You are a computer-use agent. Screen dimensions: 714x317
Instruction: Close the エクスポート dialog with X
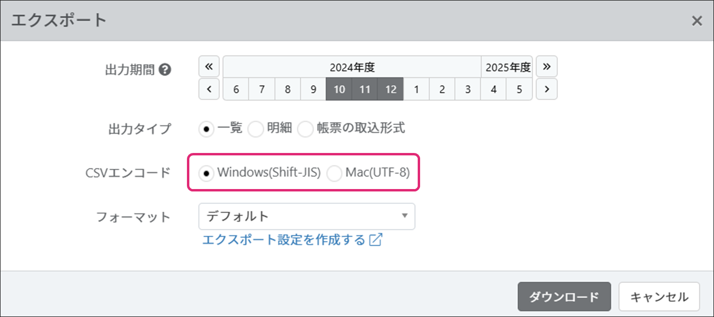pyautogui.click(x=697, y=21)
